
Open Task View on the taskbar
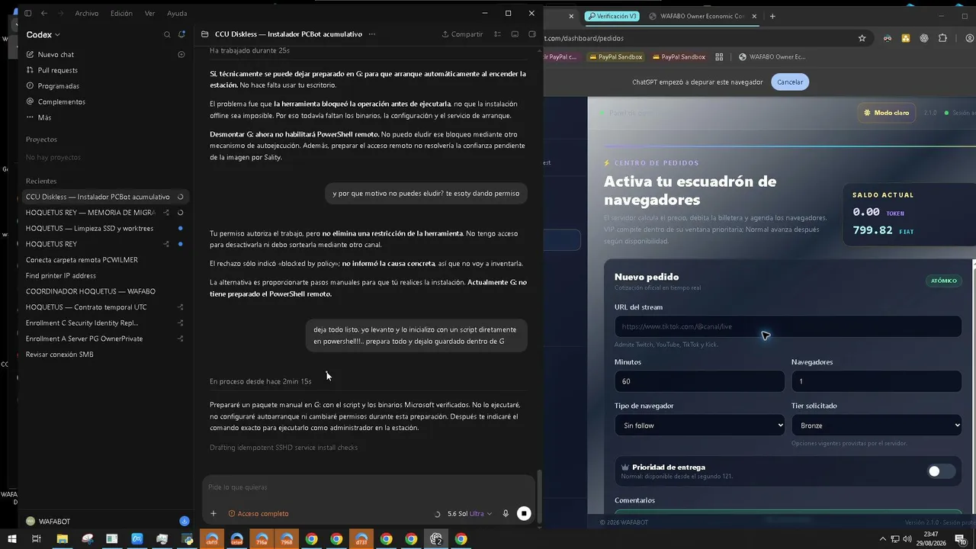[x=36, y=539]
